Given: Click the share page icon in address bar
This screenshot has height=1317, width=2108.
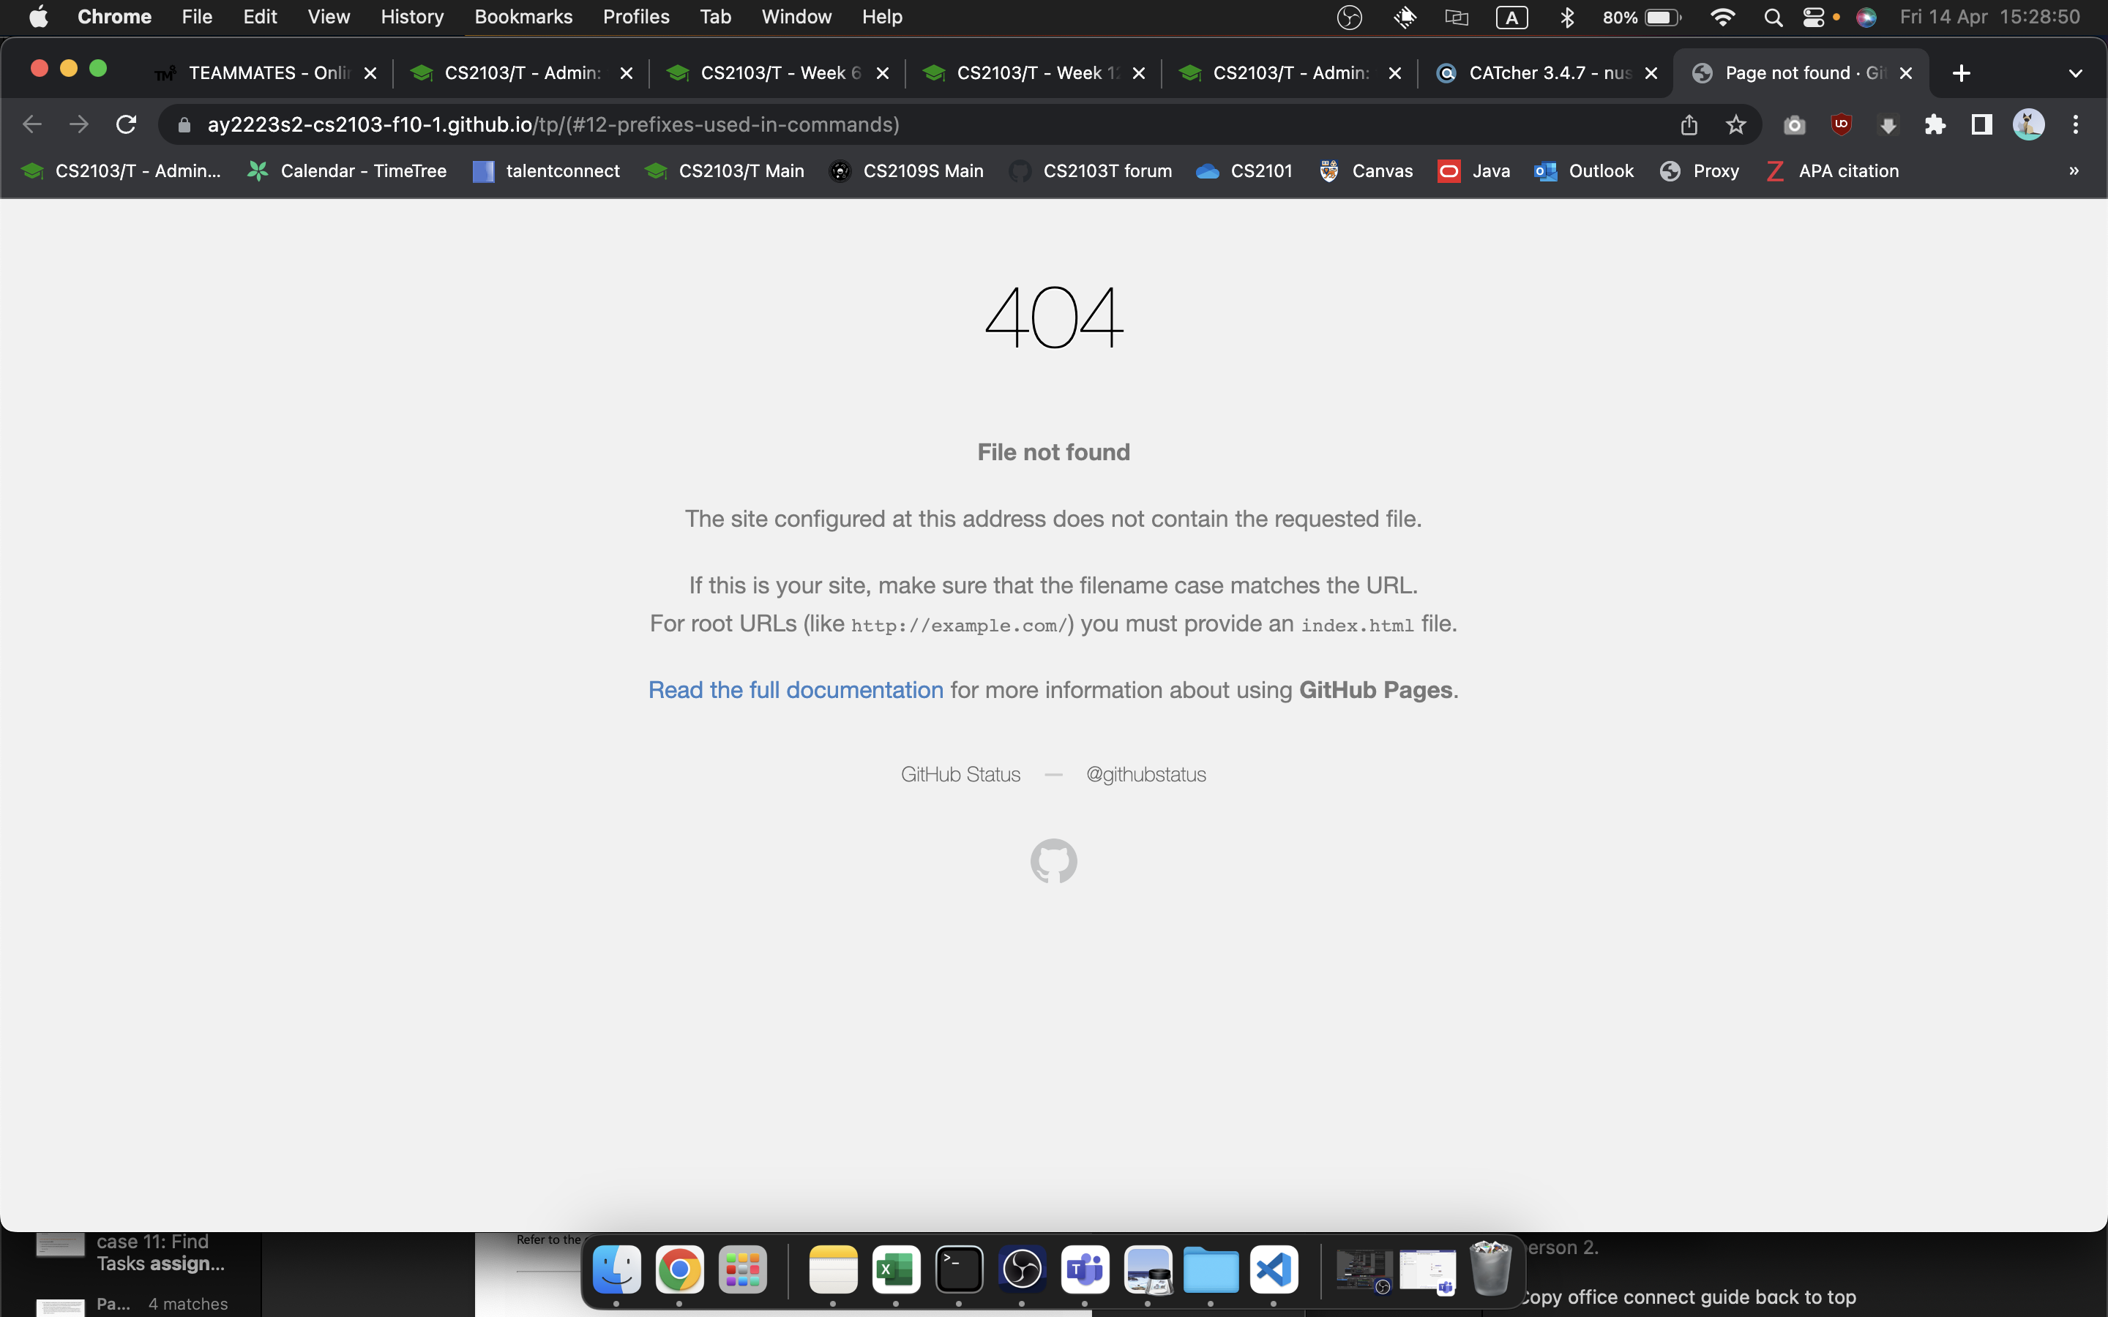Looking at the screenshot, I should (x=1688, y=124).
